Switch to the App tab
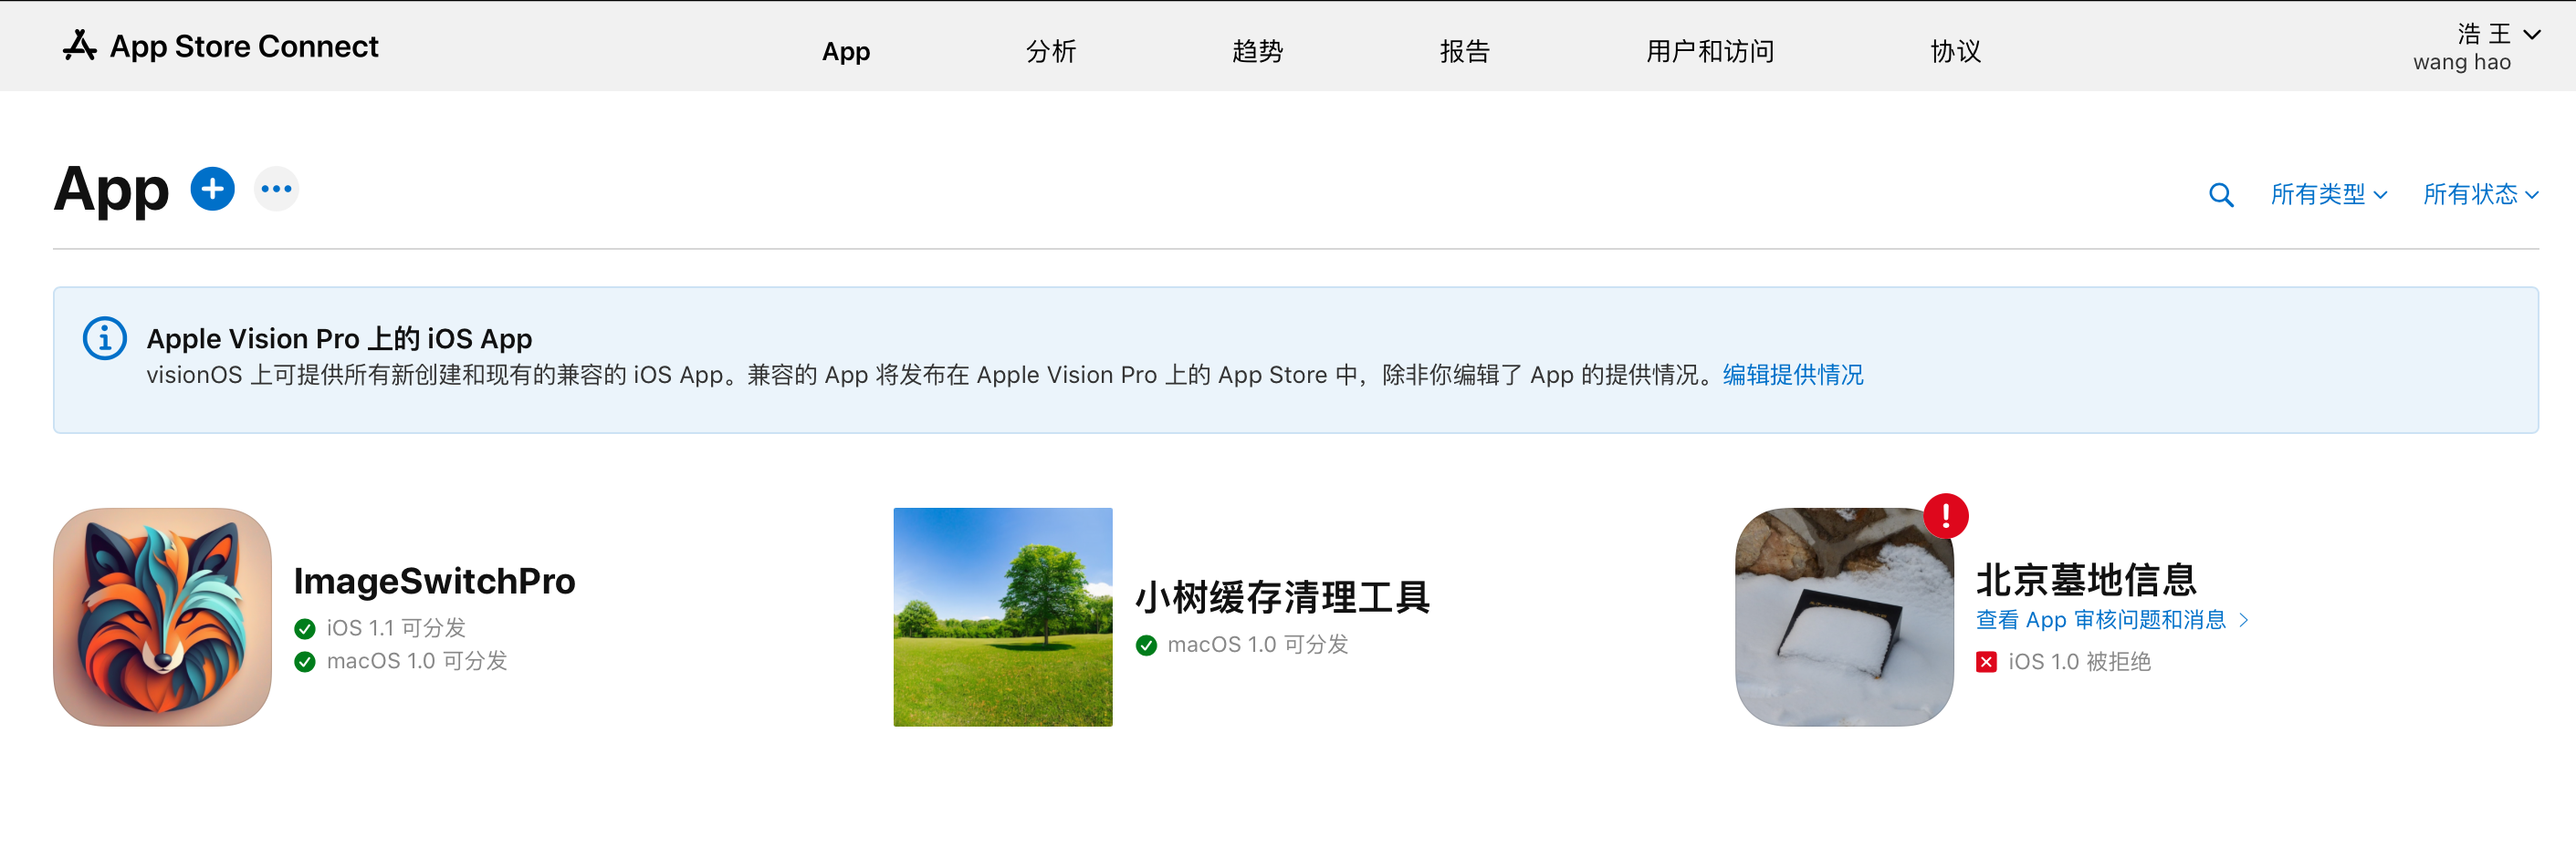The width and height of the screenshot is (2576, 857). pos(846,51)
